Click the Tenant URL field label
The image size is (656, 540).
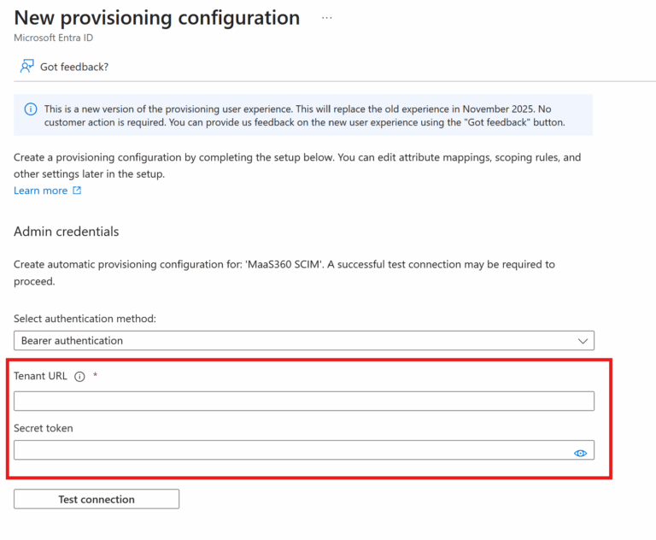pos(40,376)
